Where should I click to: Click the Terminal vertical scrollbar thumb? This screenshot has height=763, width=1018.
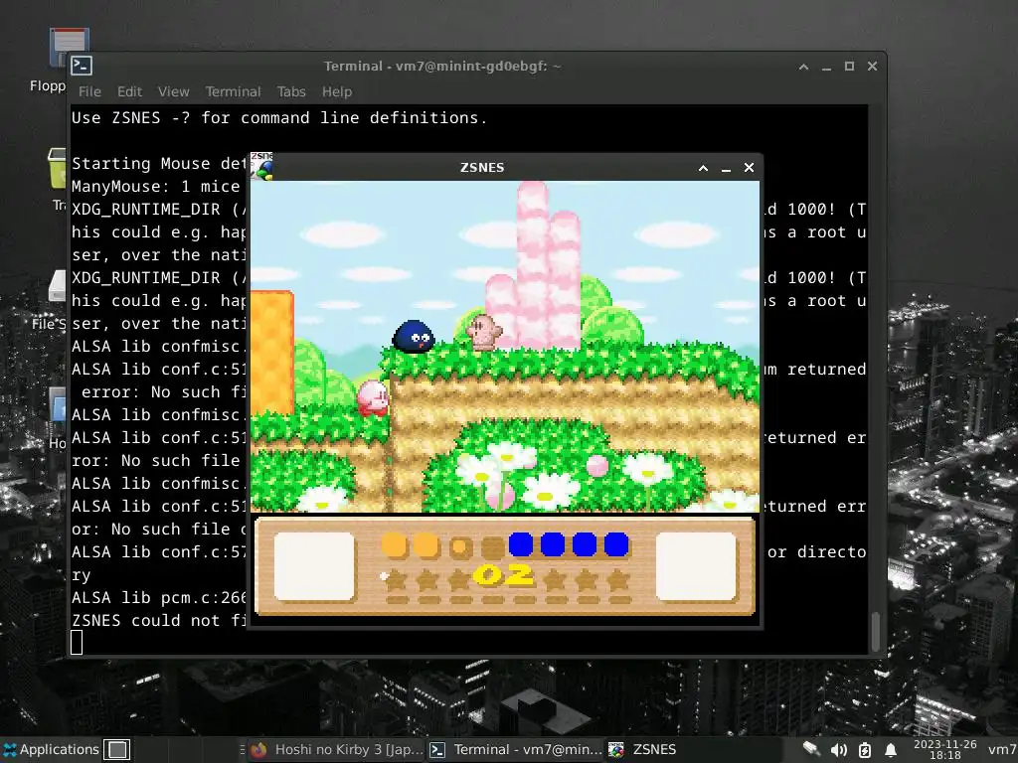(x=876, y=631)
